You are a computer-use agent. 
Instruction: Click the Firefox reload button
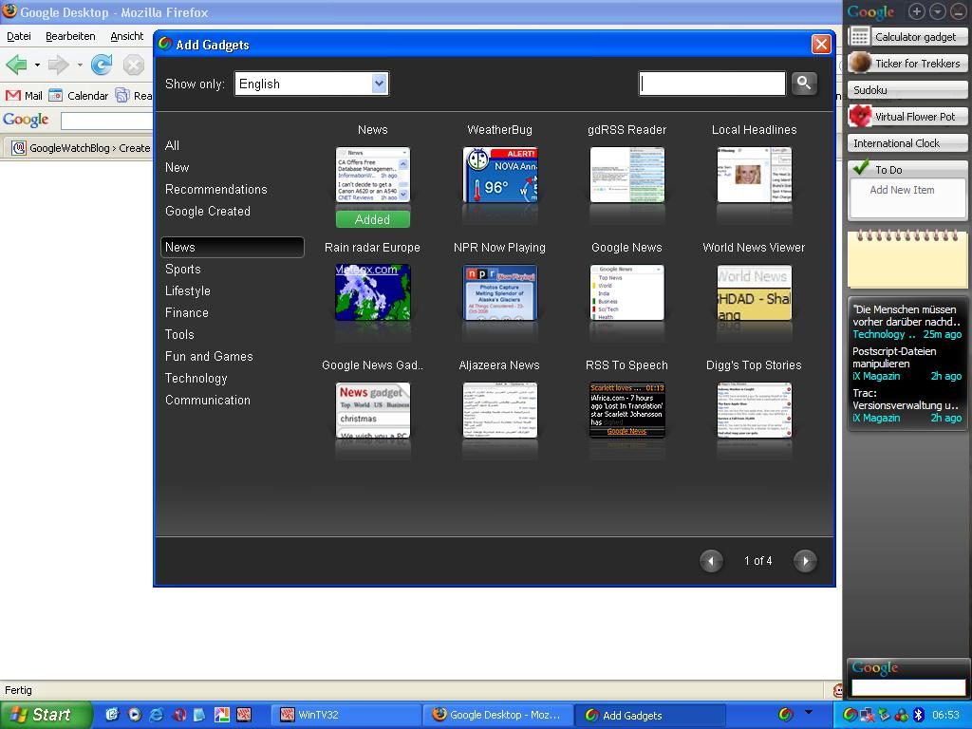[x=102, y=65]
